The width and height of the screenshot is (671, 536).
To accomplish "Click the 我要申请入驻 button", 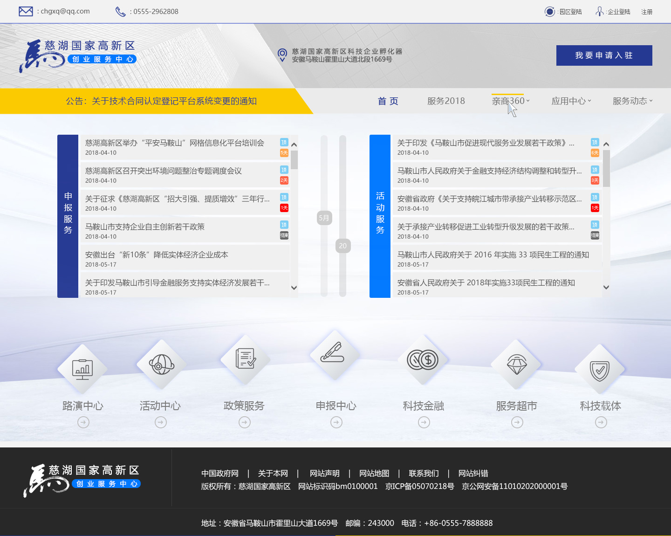I will [x=604, y=55].
